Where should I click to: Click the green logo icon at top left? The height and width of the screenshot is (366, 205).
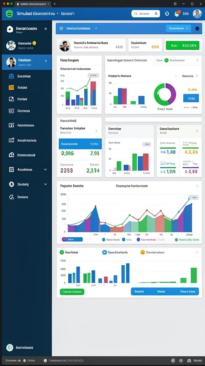pyautogui.click(x=9, y=14)
